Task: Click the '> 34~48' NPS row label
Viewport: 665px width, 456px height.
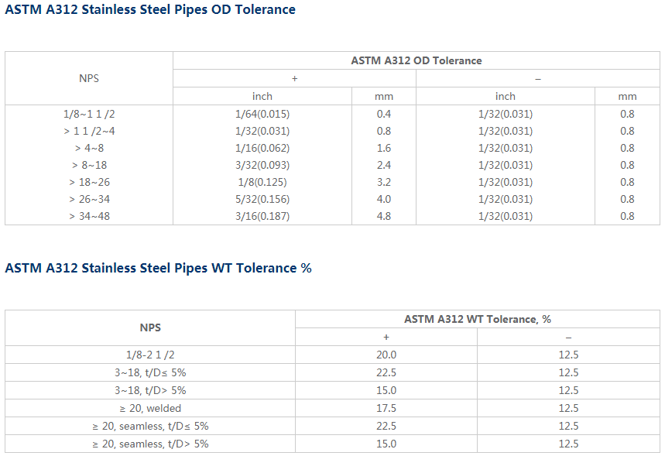Action: click(x=89, y=216)
